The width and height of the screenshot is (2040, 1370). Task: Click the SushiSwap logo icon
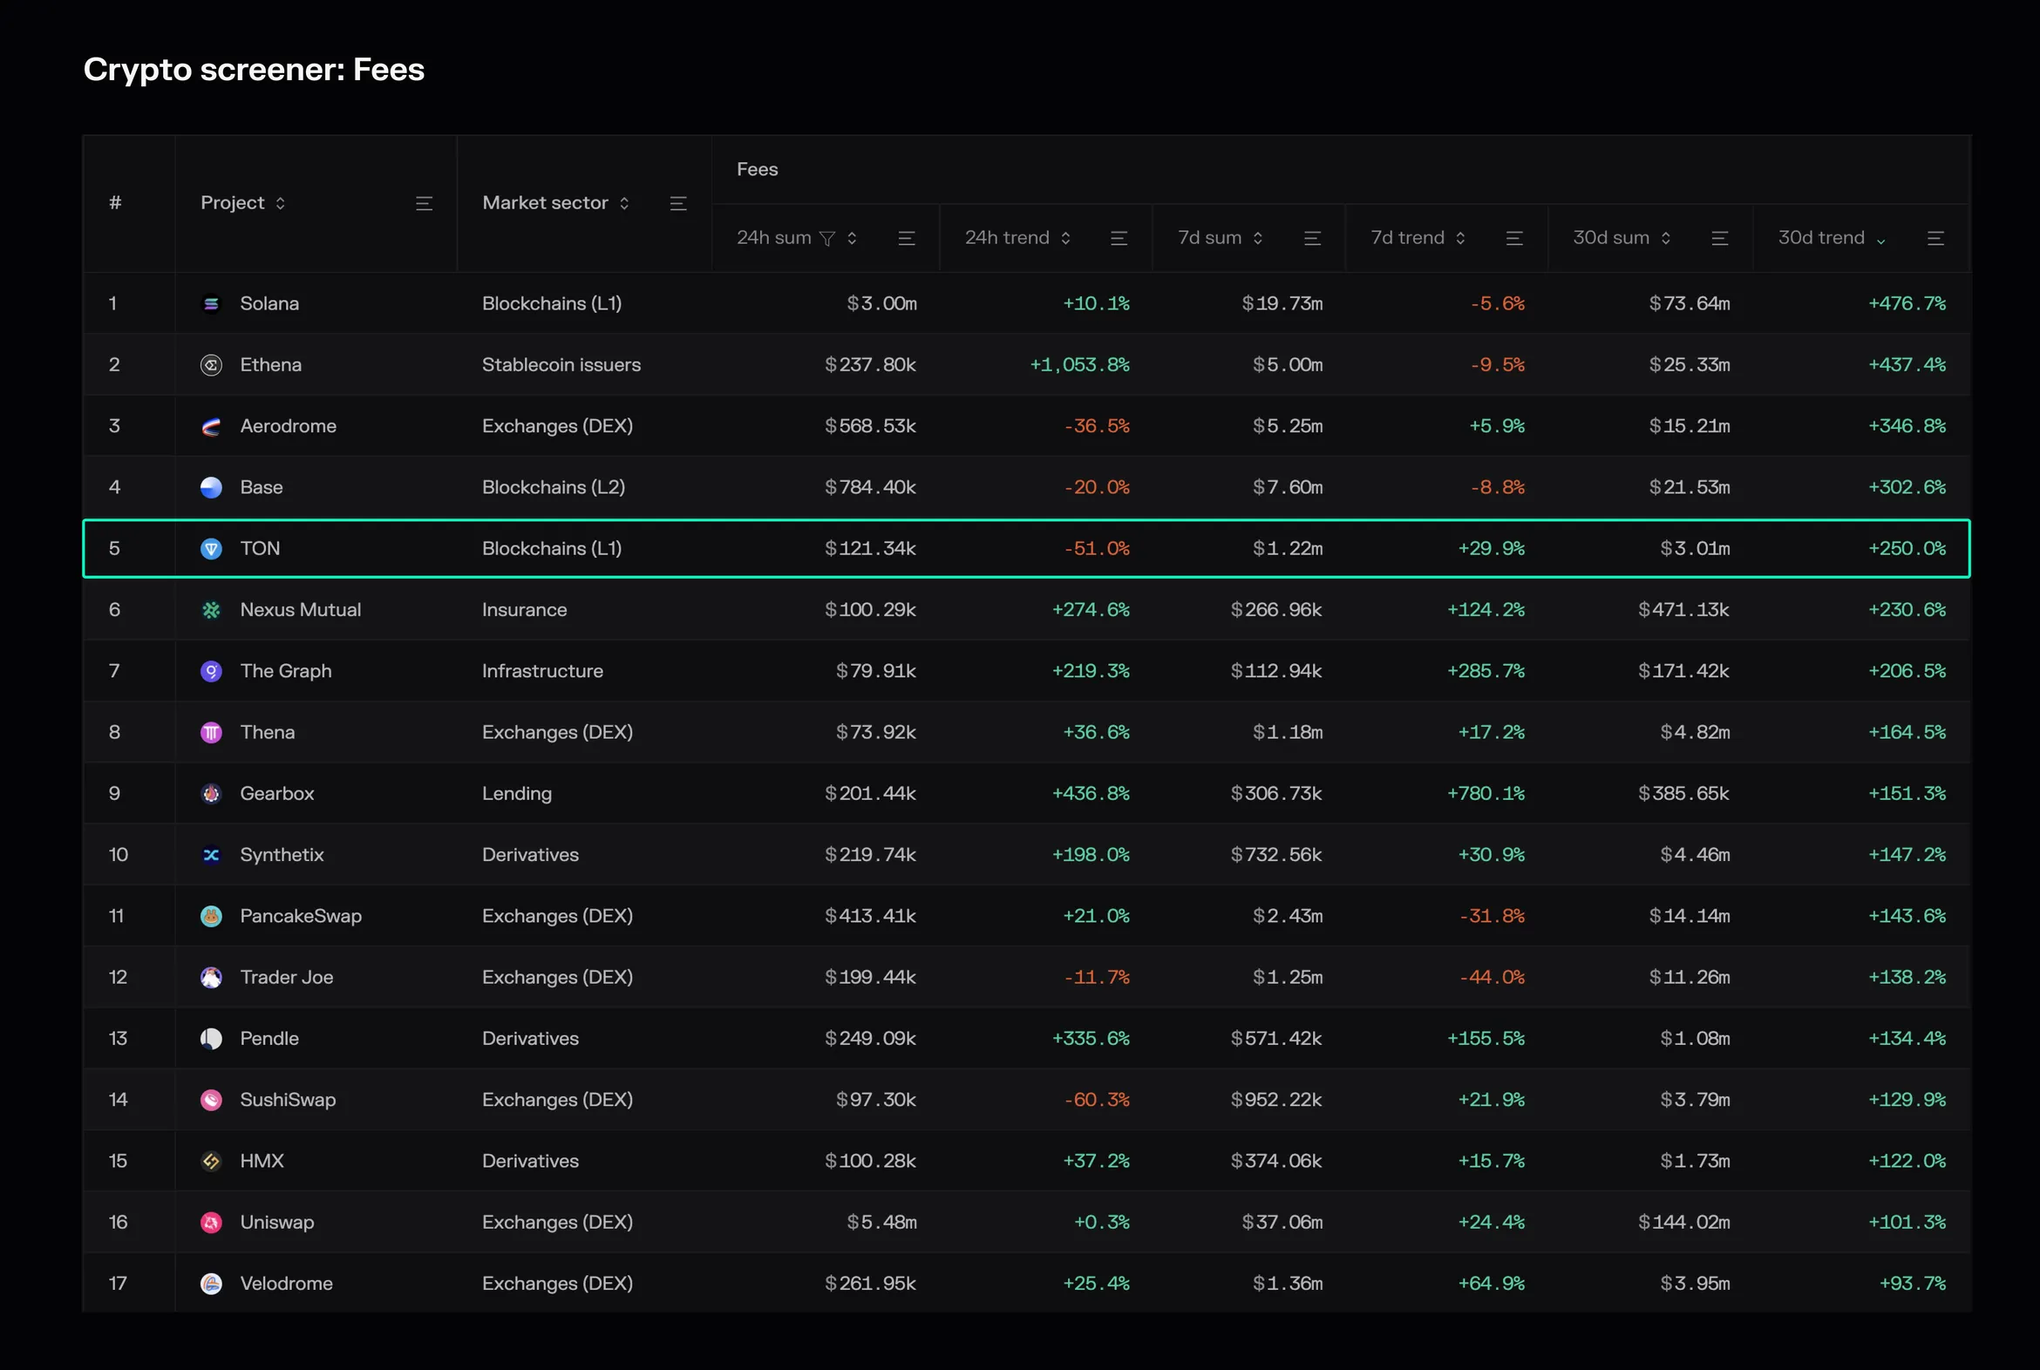[211, 1100]
